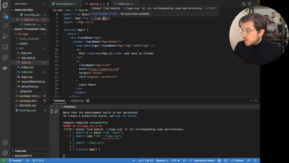Open the Source Control view

click(x=5, y=16)
